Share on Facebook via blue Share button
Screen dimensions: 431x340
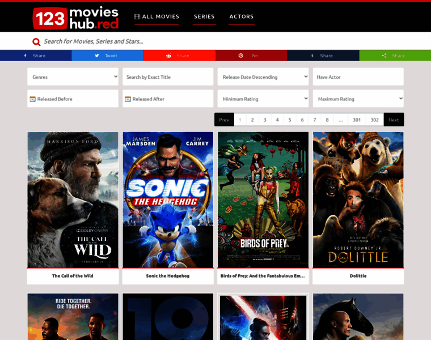pyautogui.click(x=36, y=56)
